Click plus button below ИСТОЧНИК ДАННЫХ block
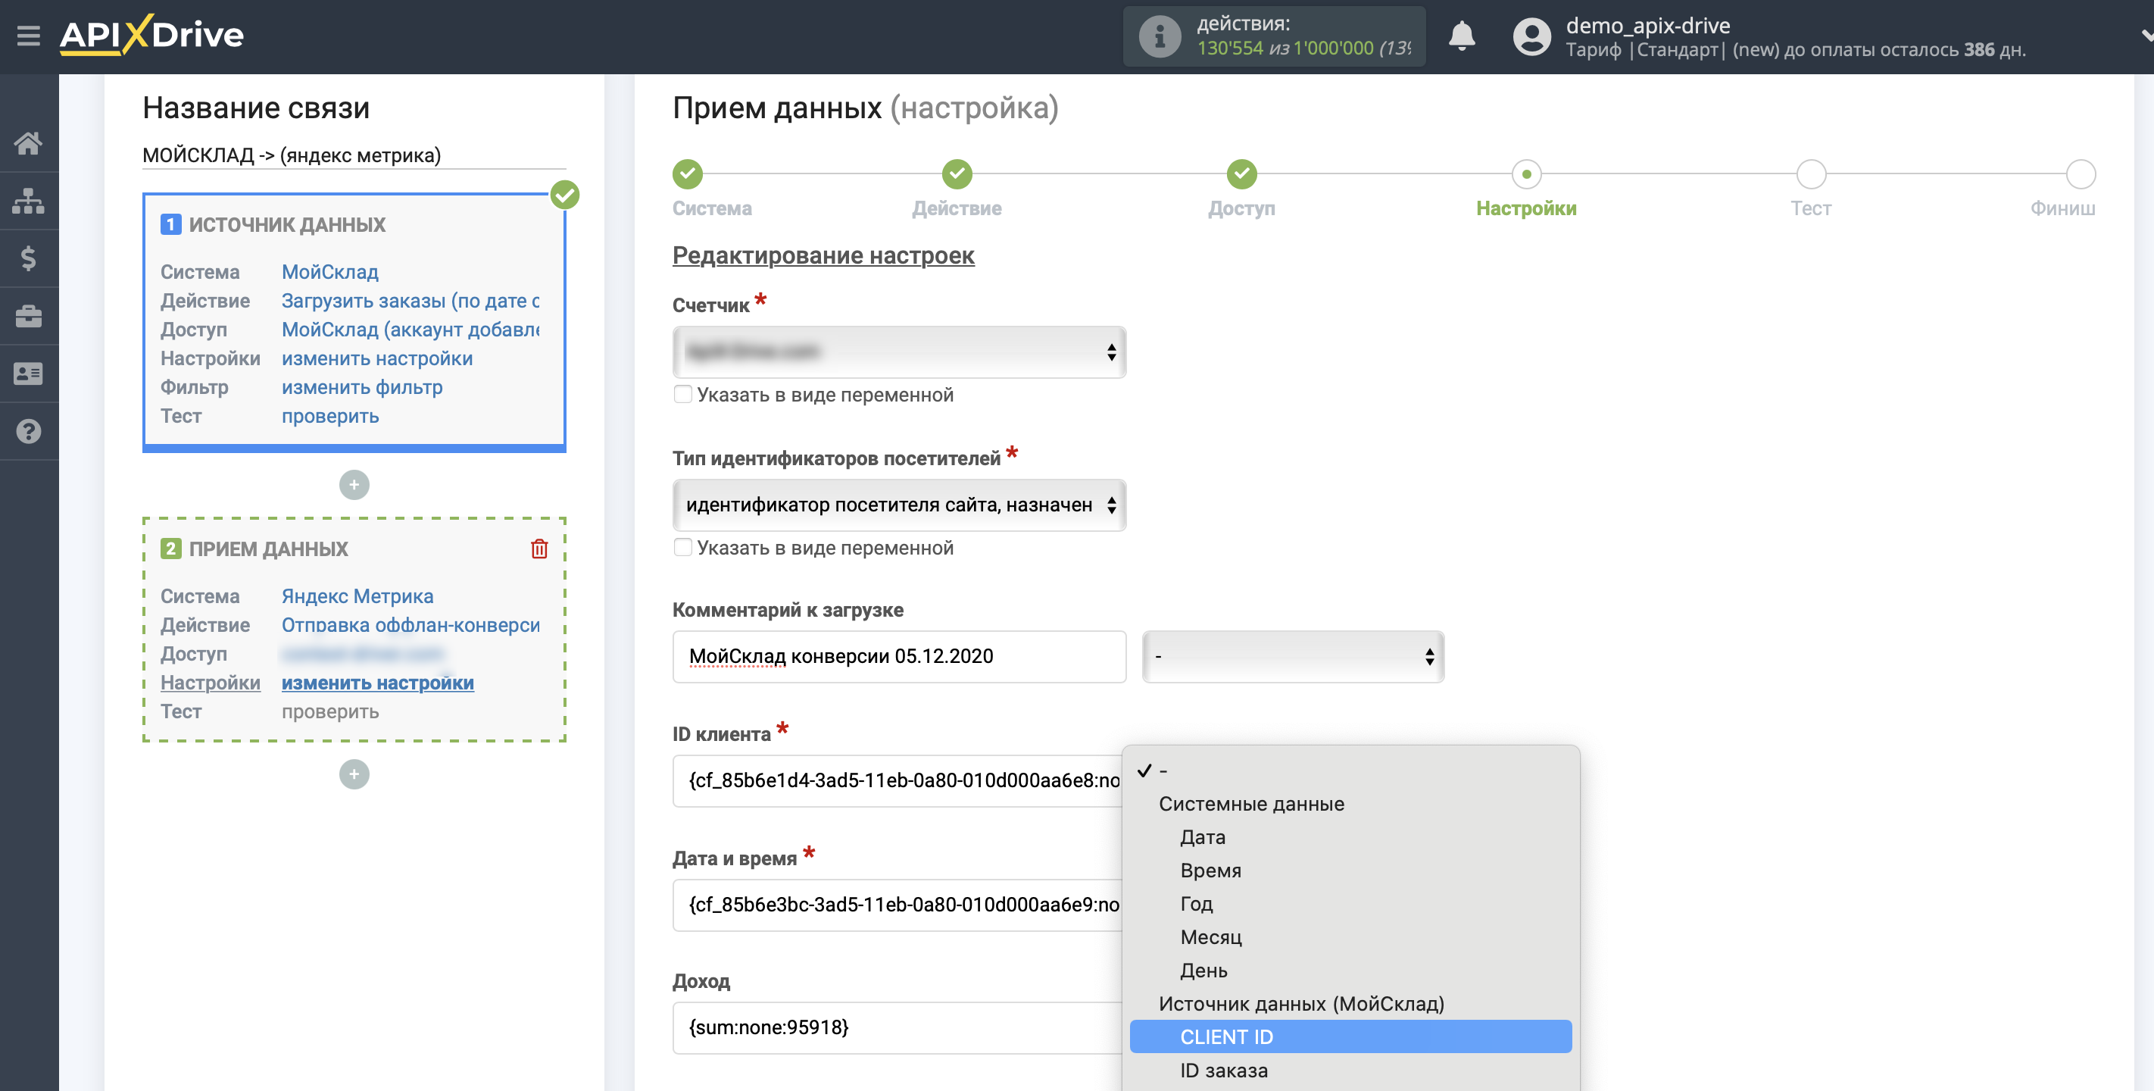 point(354,484)
